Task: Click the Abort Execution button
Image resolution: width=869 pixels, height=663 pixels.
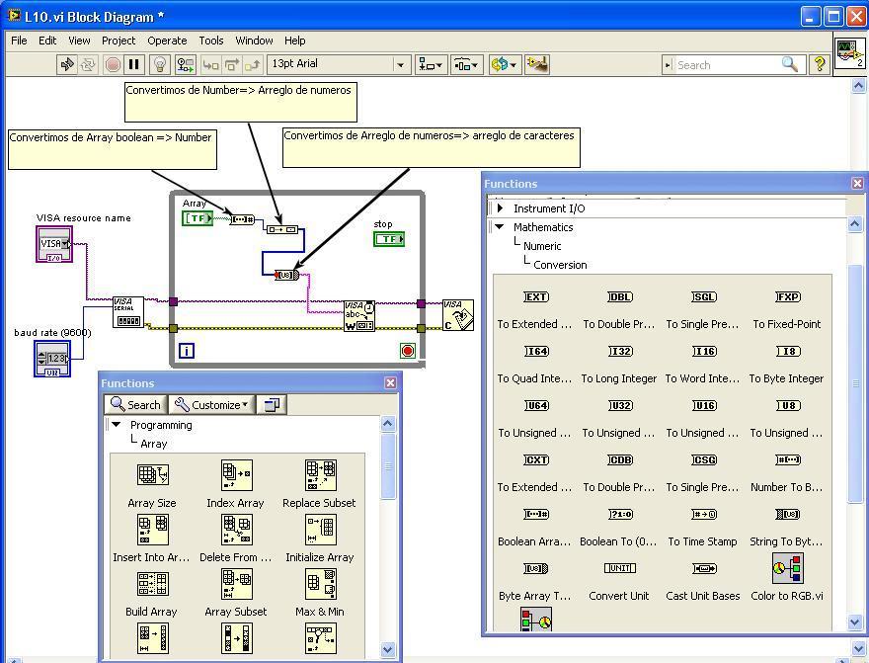Action: click(111, 64)
